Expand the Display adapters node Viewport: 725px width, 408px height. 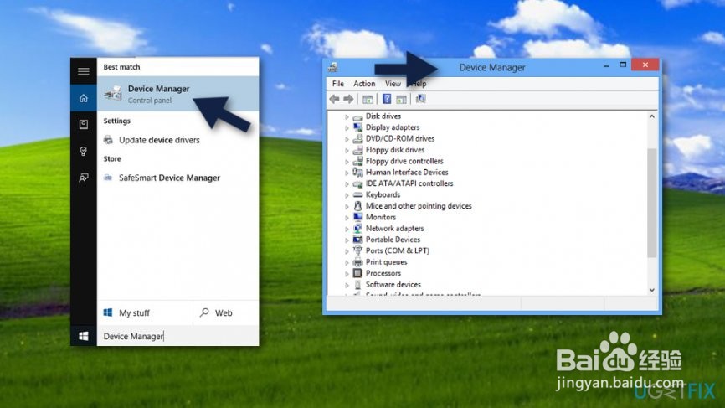[x=347, y=127]
